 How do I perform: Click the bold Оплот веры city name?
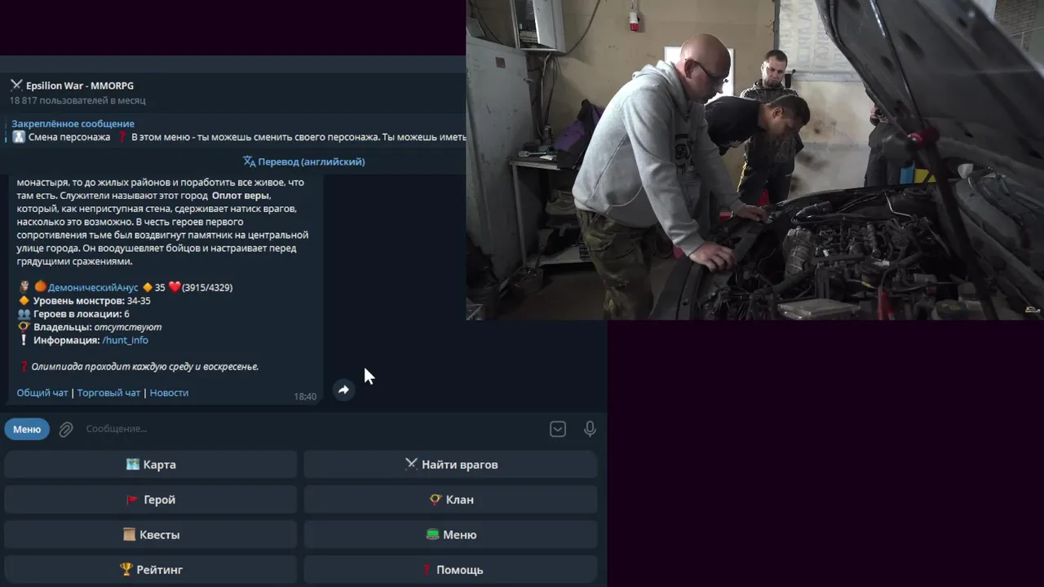241,196
